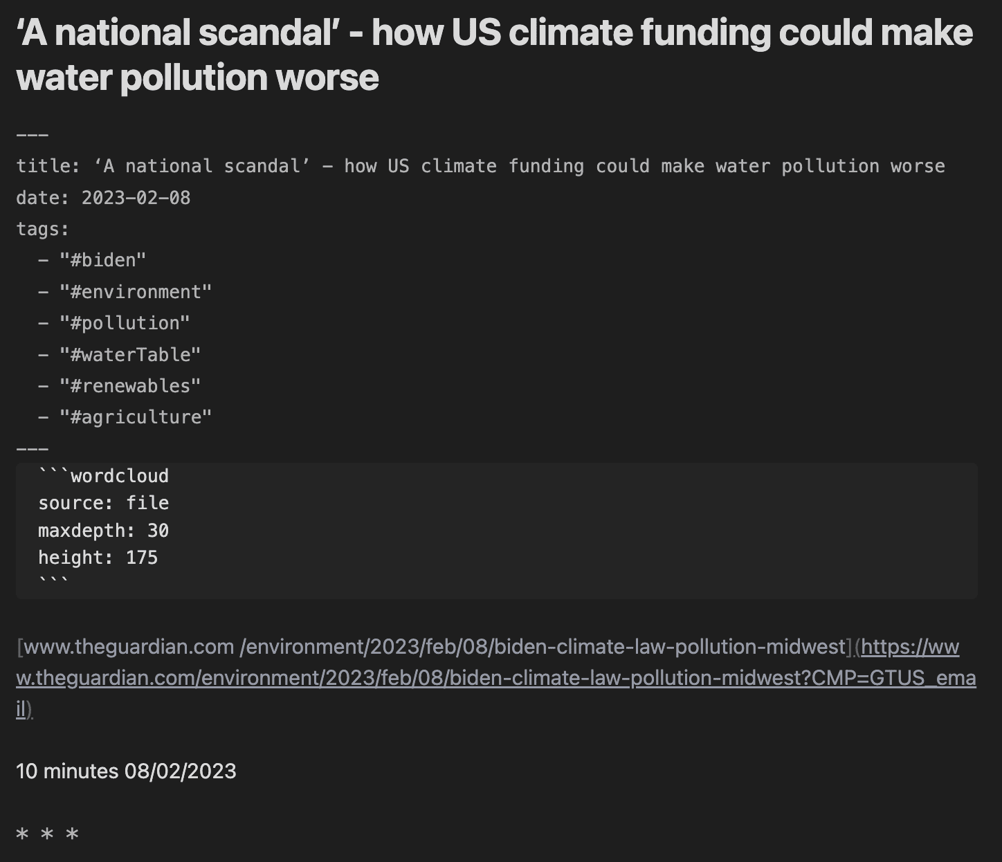Place cursor on "source: file" line
1002x862 pixels.
tap(104, 503)
